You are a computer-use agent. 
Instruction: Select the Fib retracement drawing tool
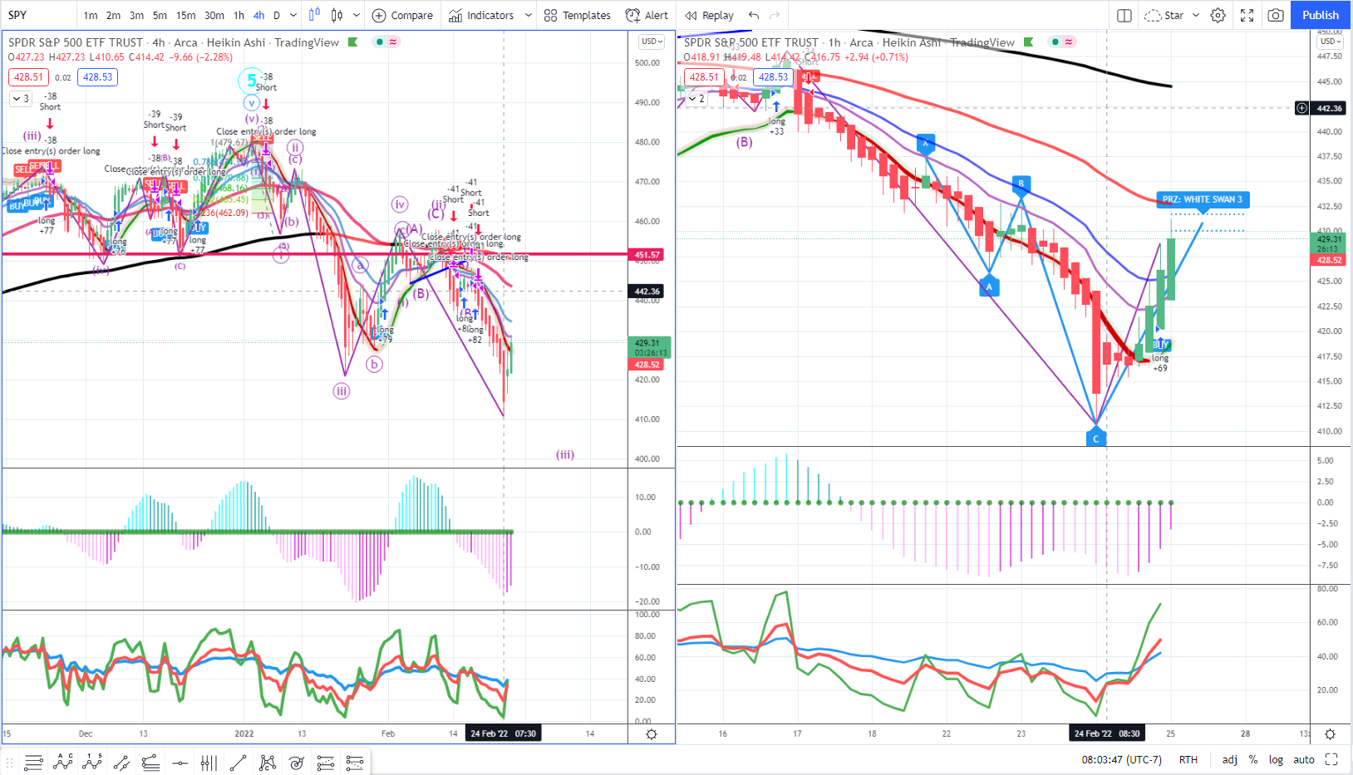click(325, 763)
